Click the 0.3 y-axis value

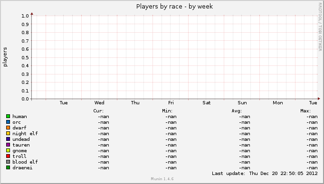pos(25,74)
